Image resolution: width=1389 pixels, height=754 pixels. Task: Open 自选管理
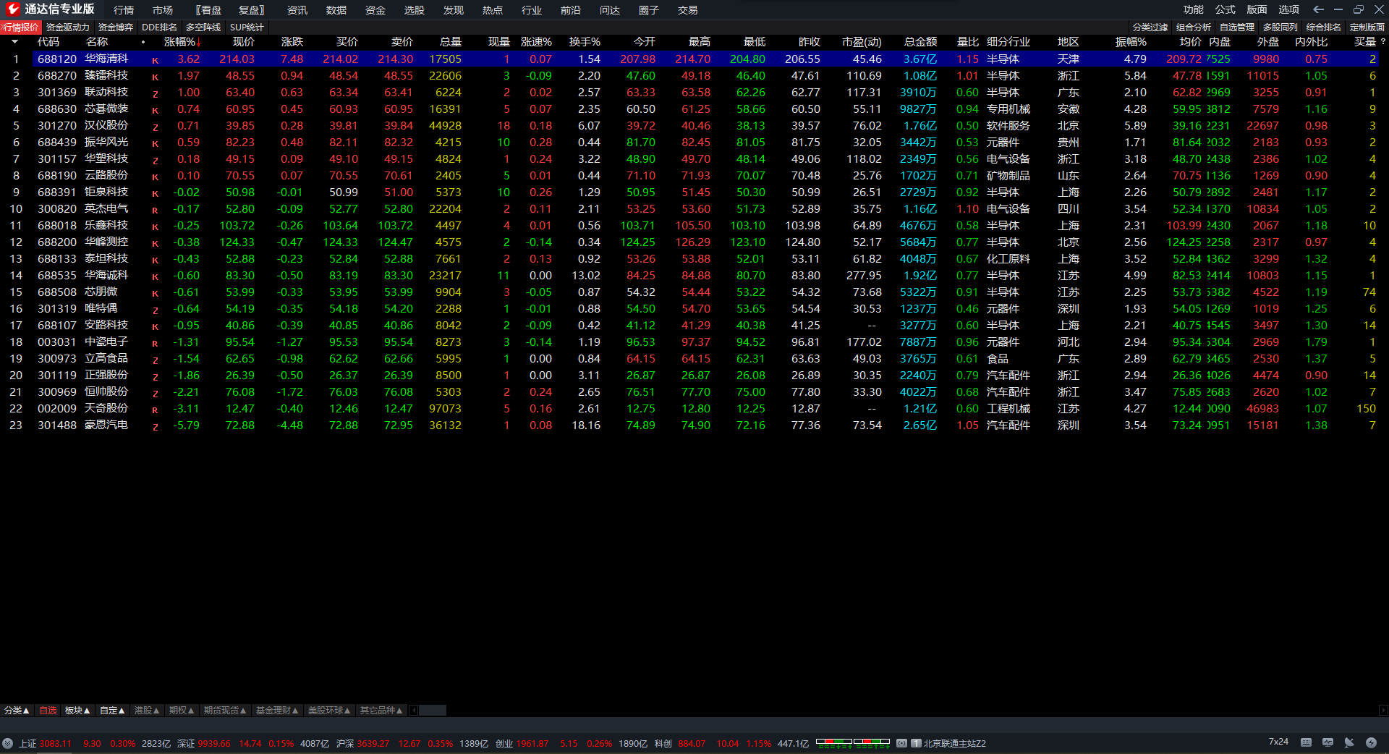click(x=1237, y=27)
